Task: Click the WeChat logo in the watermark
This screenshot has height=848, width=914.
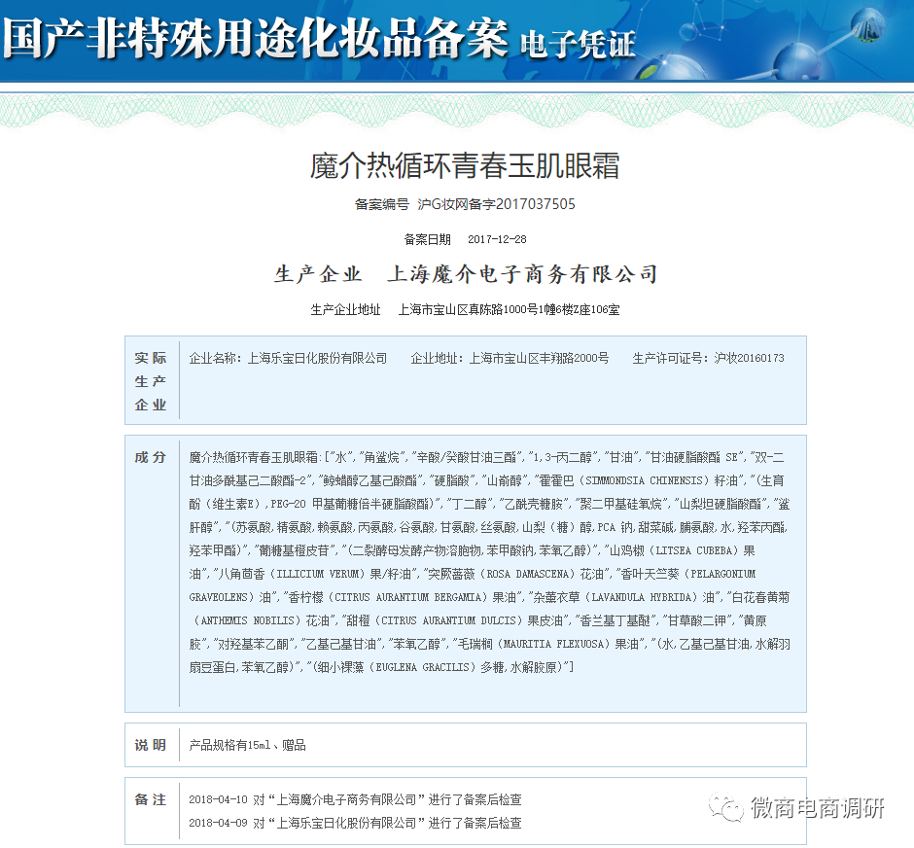Action: tap(724, 806)
